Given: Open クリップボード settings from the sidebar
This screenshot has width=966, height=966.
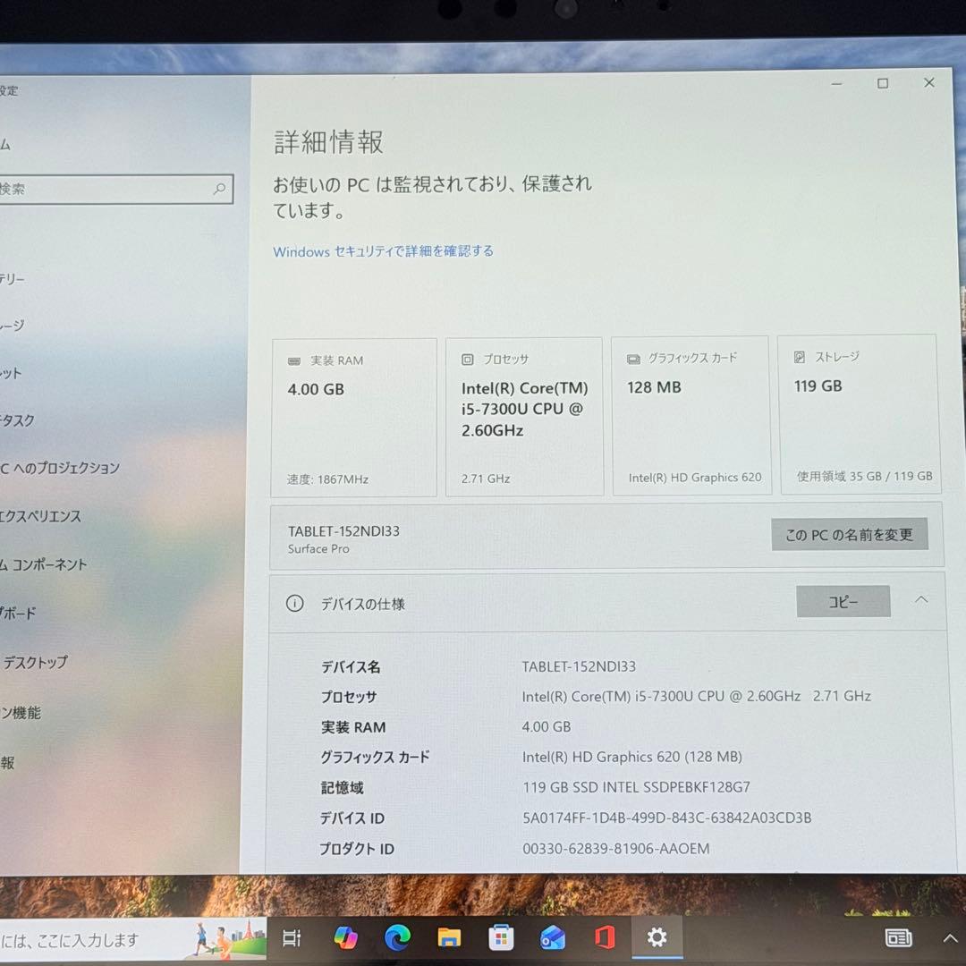Looking at the screenshot, I should pos(18,614).
